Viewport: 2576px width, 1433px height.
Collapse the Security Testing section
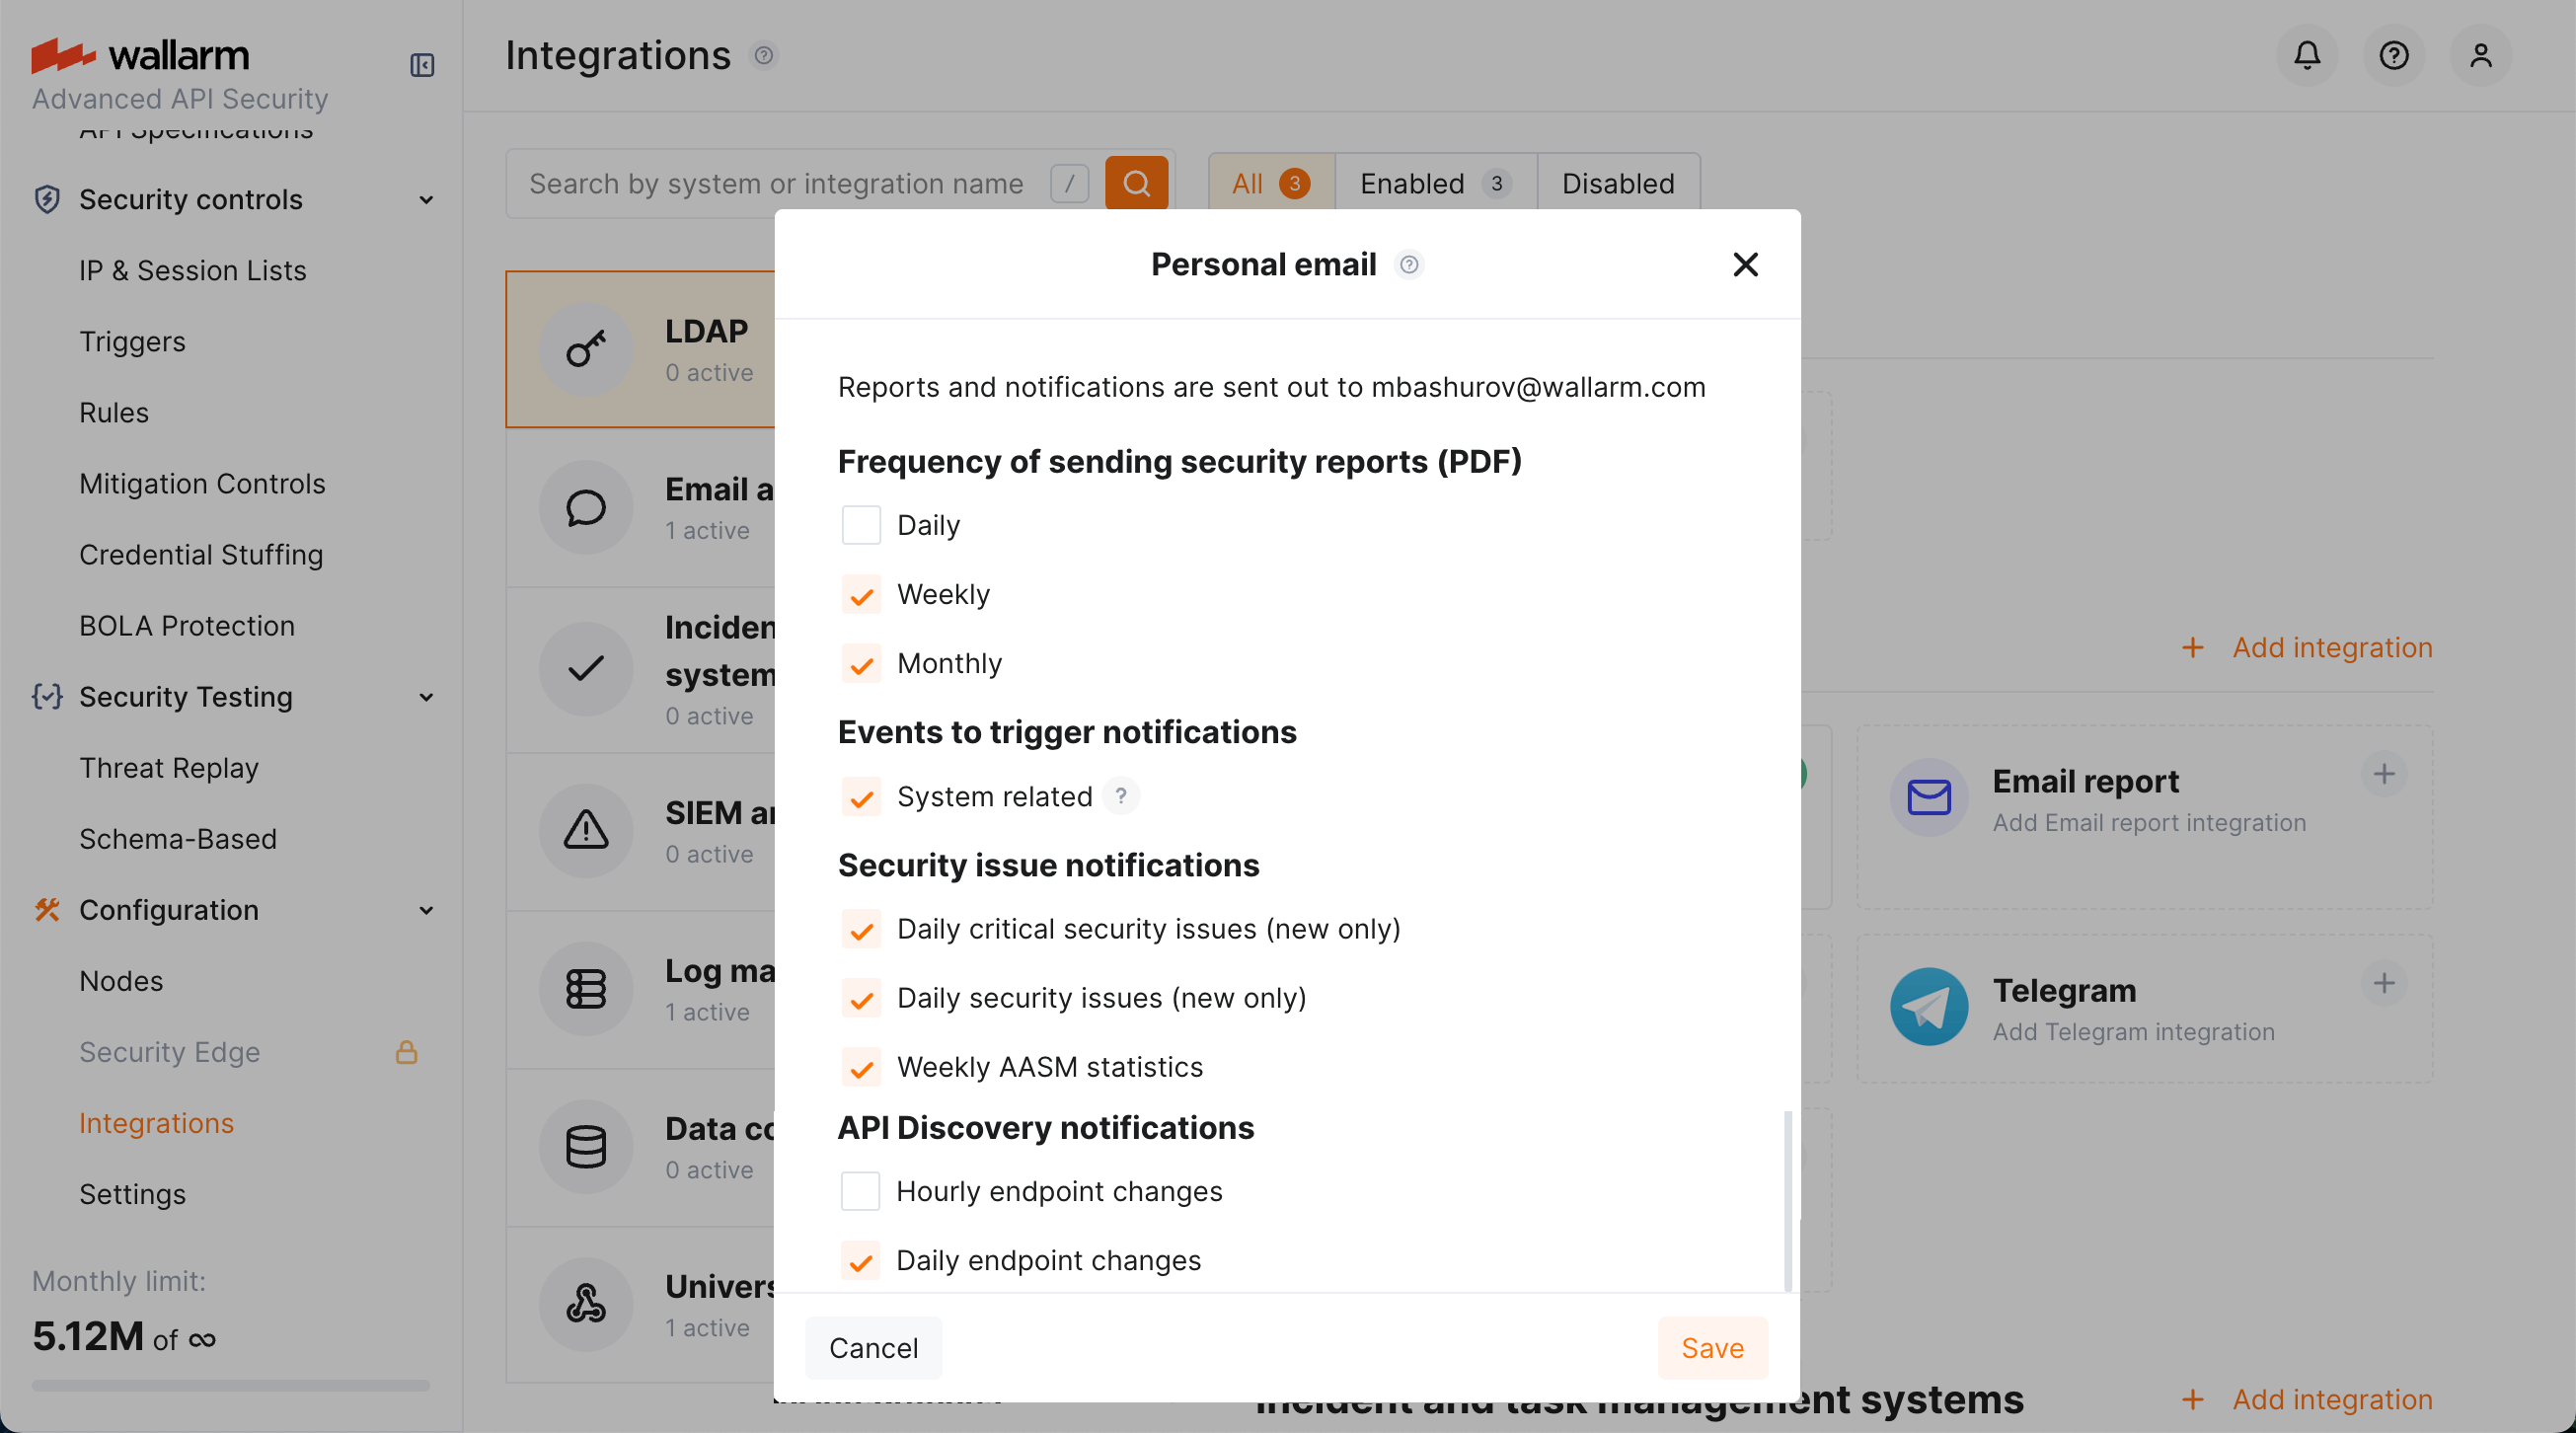coord(427,697)
